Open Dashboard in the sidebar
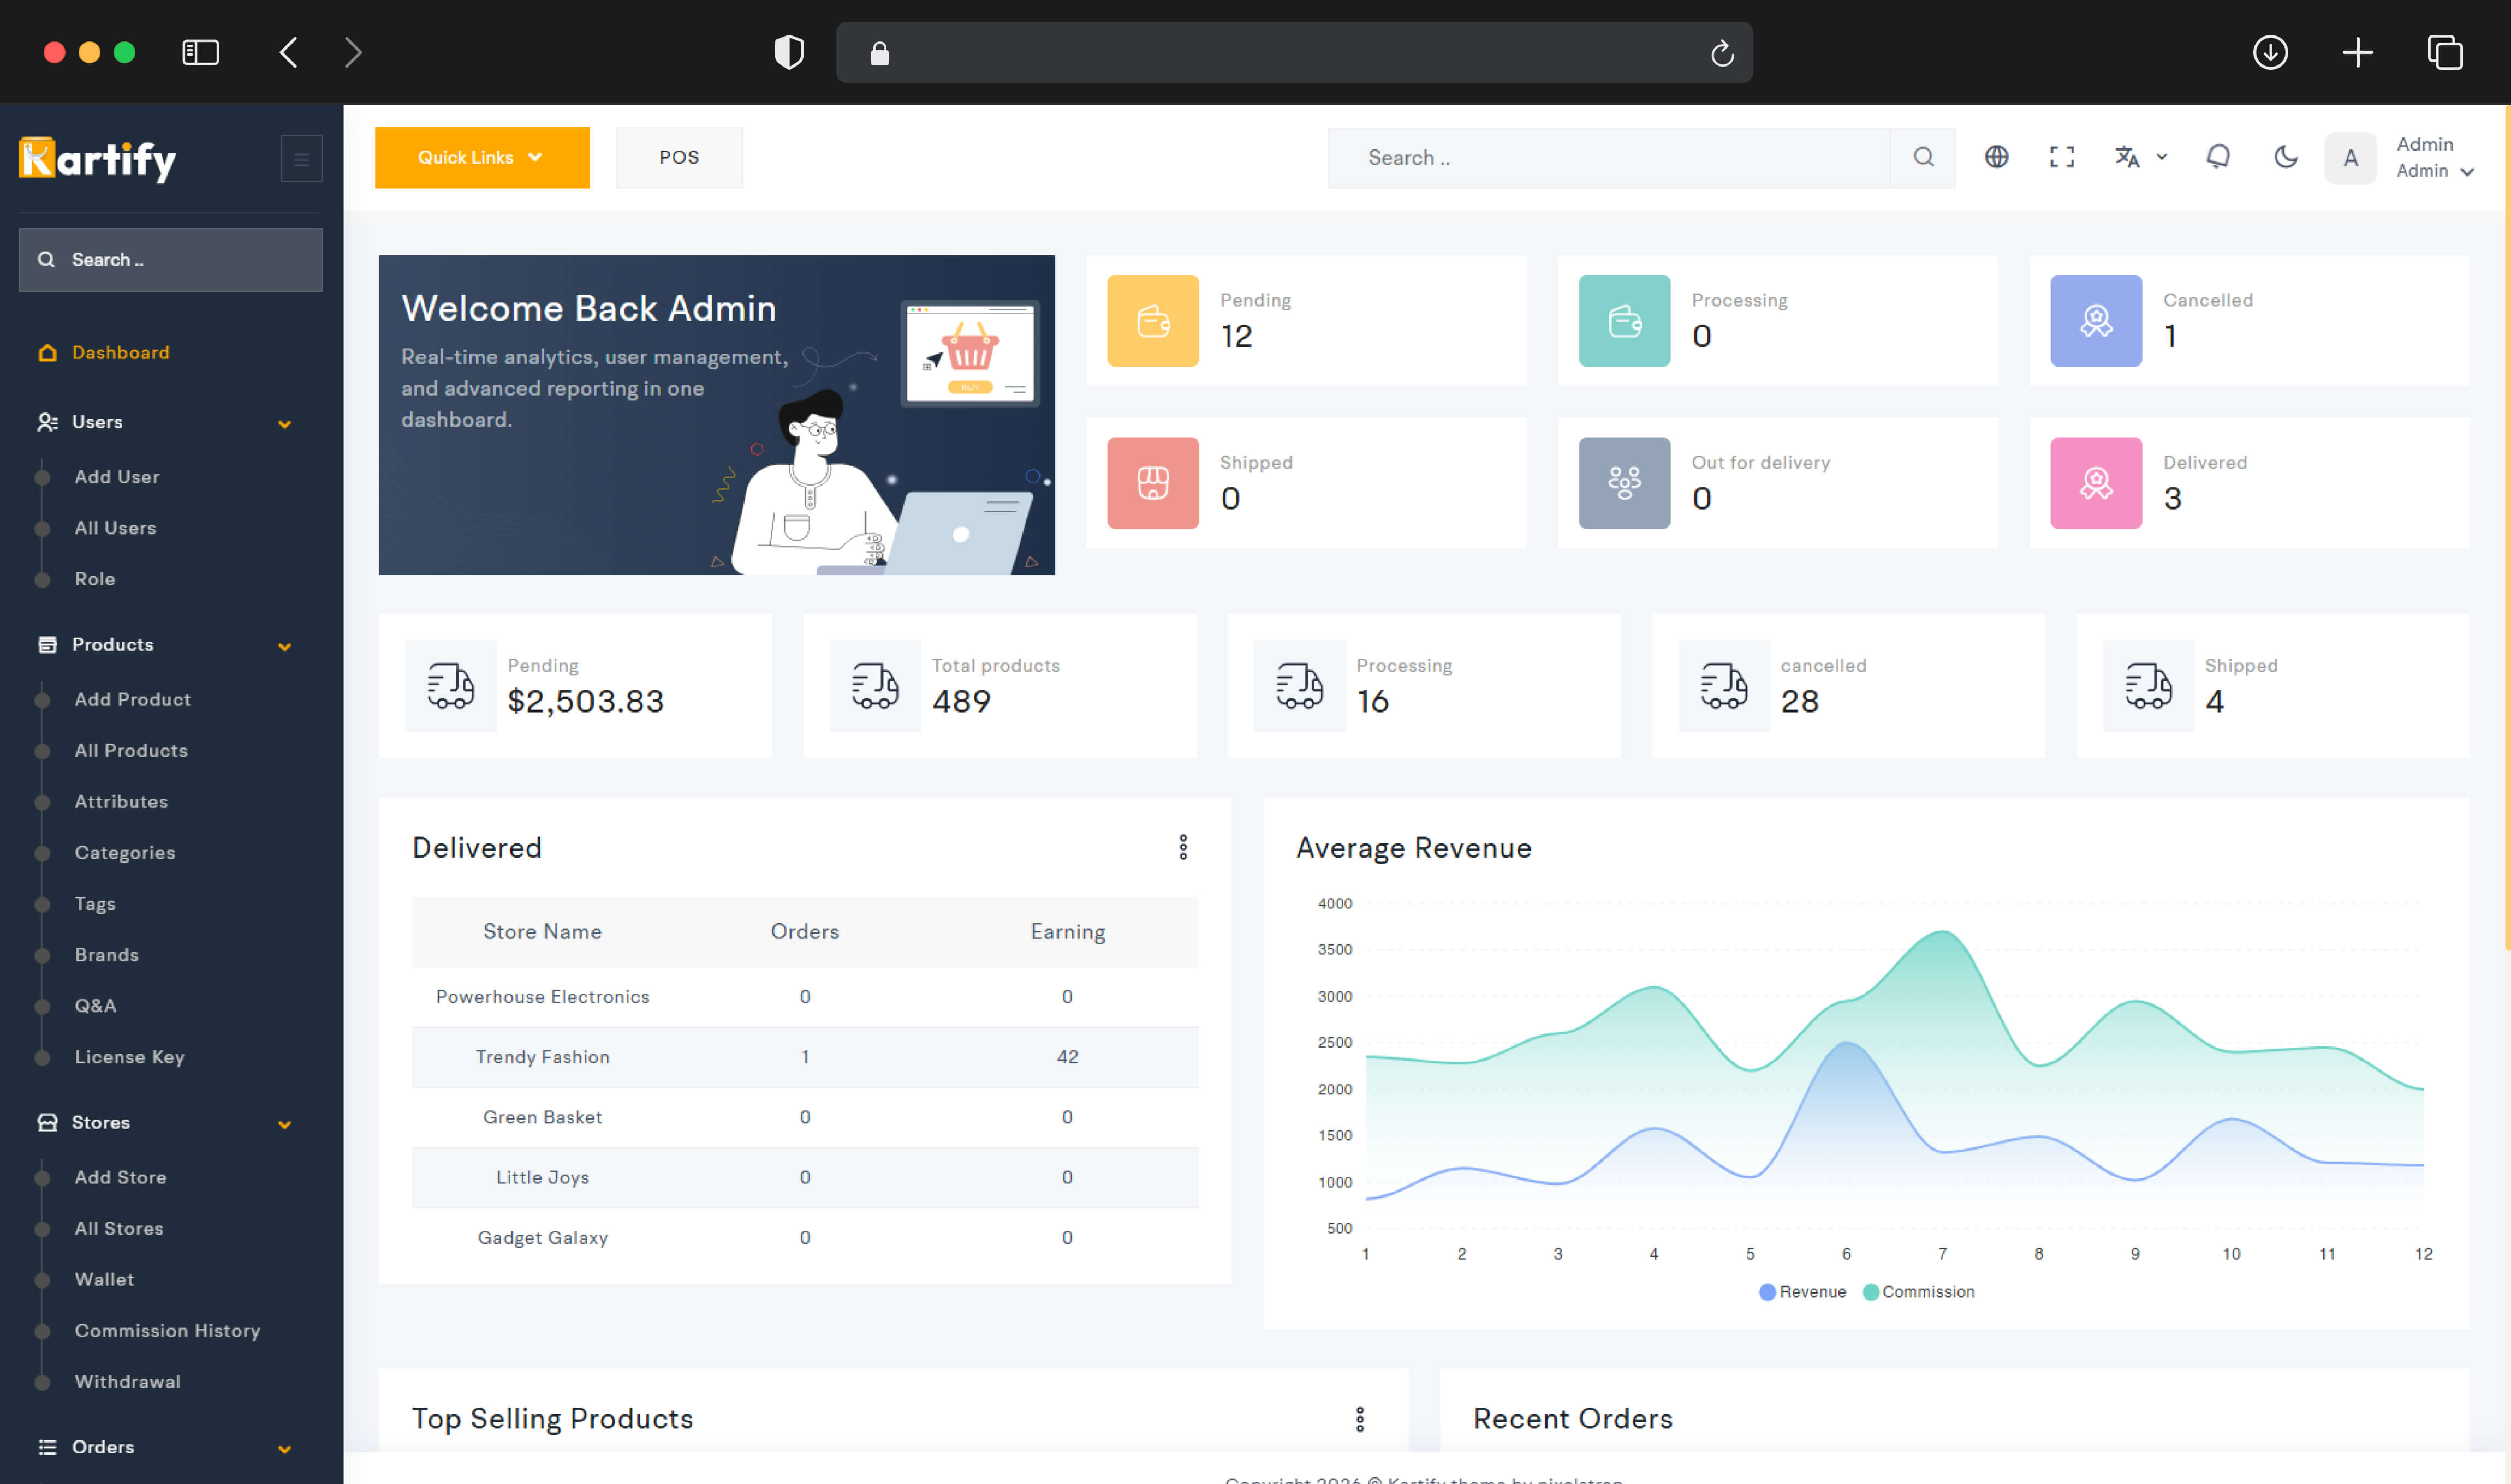This screenshot has width=2511, height=1484. pyautogui.click(x=120, y=353)
